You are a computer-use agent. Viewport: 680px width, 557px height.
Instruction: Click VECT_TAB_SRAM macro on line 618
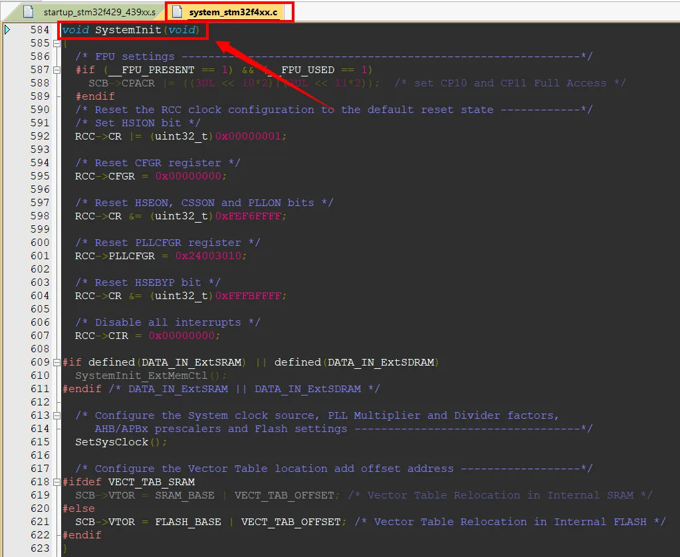[x=152, y=482]
